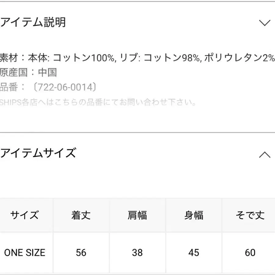Click the そで丈 value 60
Screen dimensions: 275x275
pos(250,253)
